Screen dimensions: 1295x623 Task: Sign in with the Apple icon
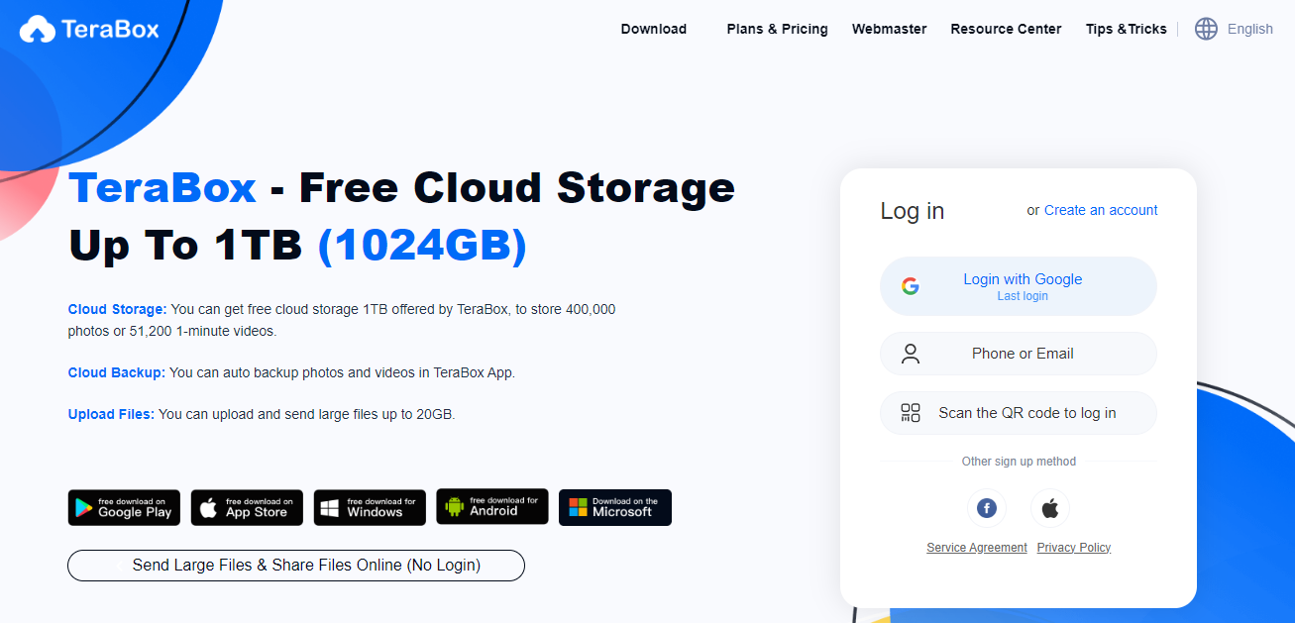point(1050,508)
